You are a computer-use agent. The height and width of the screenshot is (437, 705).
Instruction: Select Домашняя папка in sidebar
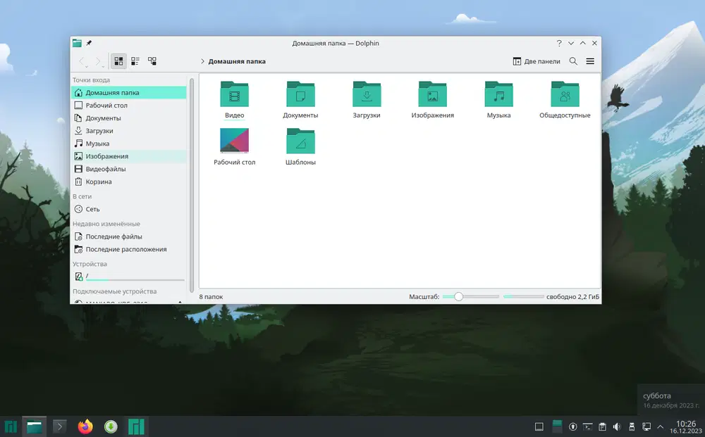pyautogui.click(x=129, y=92)
